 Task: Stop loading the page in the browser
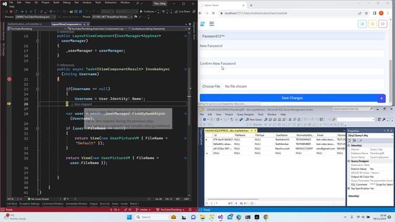pos(213,13)
